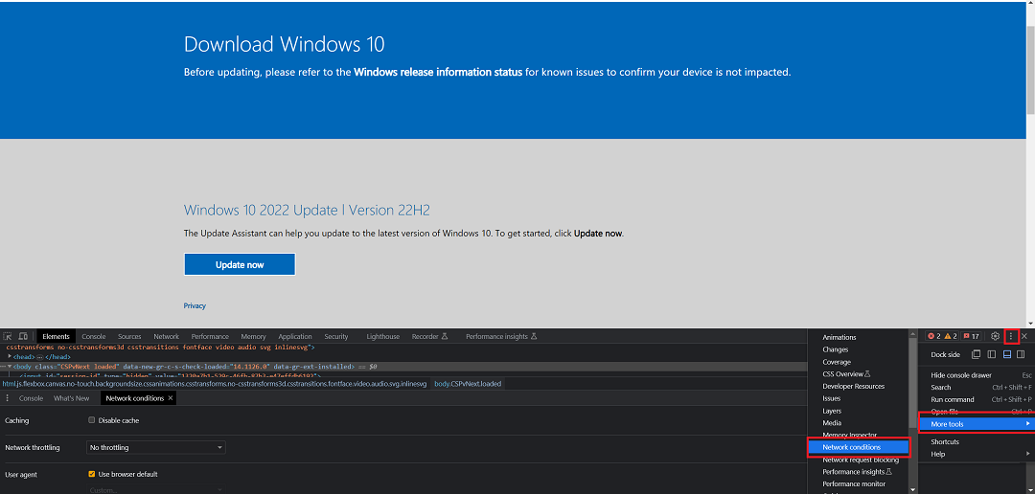Open the Performance insights tab
Image resolution: width=1035 pixels, height=494 pixels.
(501, 336)
